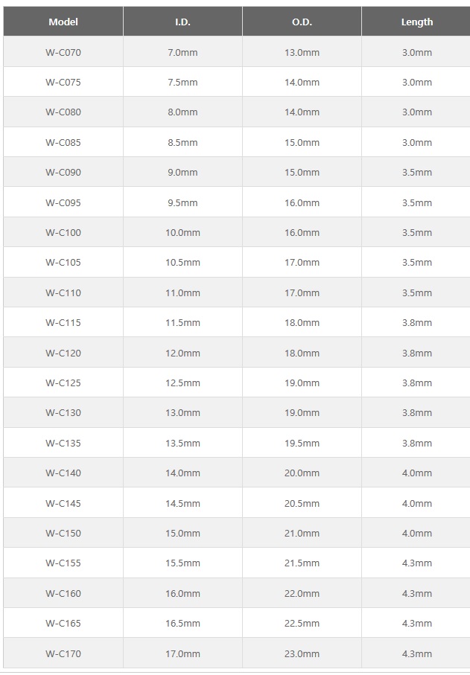
Task: Select the O.D. column header
Action: pos(302,22)
